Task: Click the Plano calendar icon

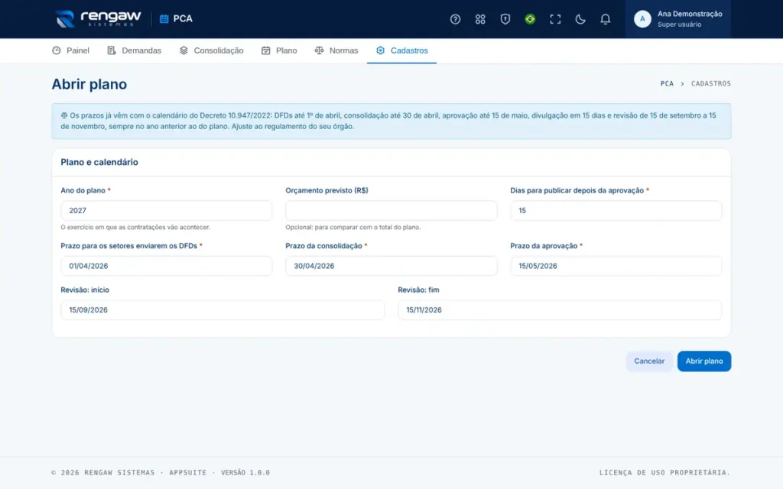Action: (265, 50)
